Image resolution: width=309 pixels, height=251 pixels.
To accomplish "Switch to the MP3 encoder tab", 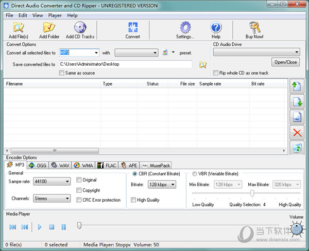I will (x=15, y=165).
